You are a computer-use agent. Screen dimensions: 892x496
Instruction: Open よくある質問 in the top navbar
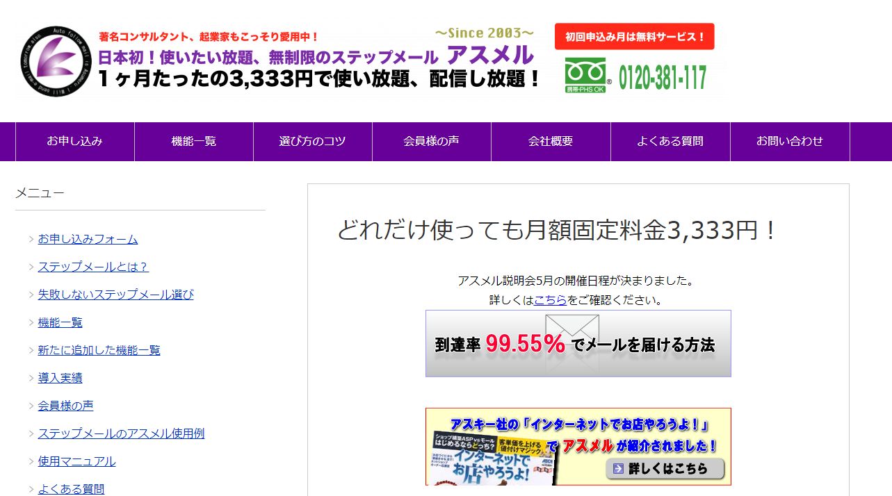(x=670, y=142)
